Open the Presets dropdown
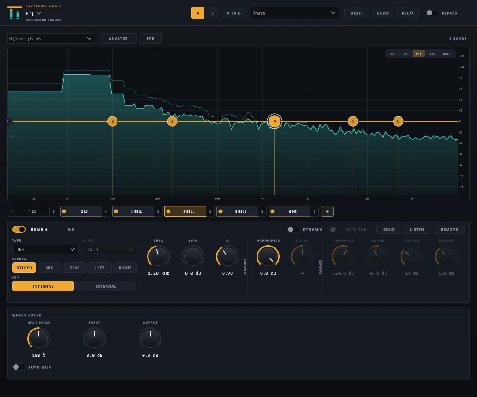Screen dimensions: 477x397 tap(295, 13)
